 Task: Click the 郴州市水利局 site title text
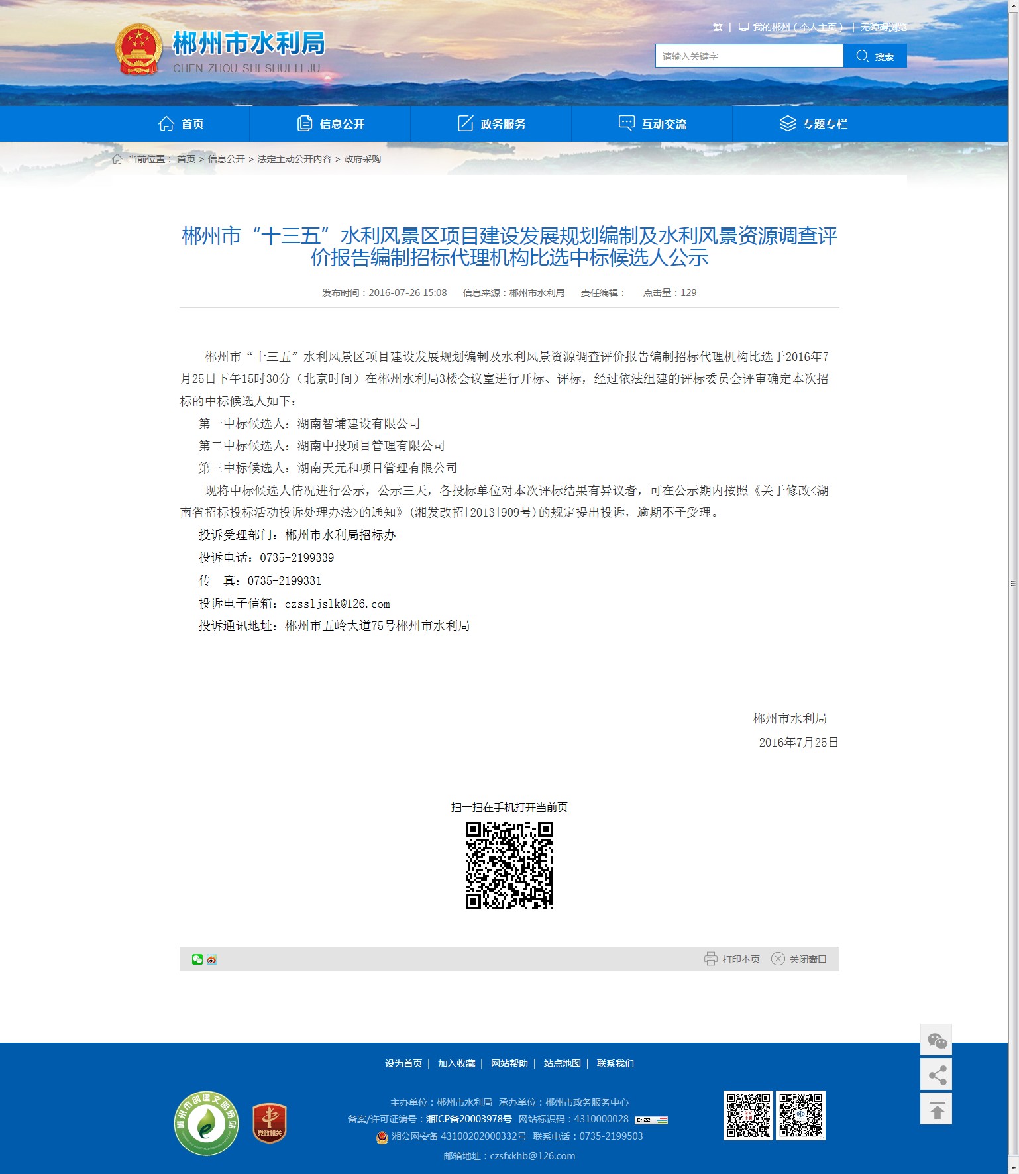coord(249,44)
